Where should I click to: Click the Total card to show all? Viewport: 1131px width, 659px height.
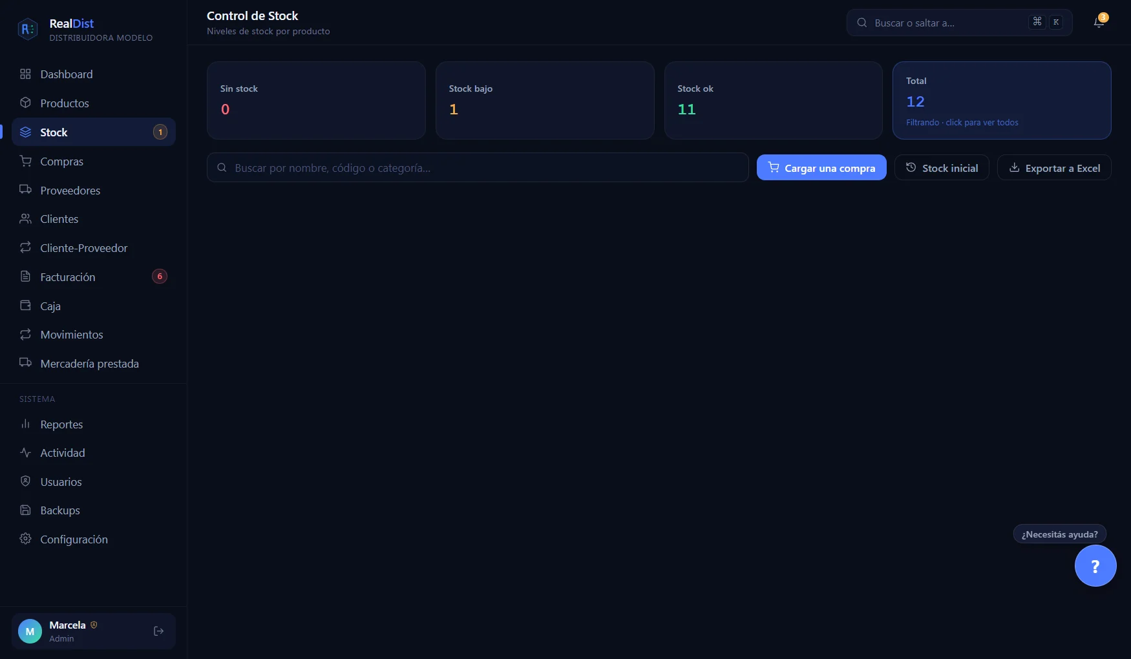pos(1002,100)
